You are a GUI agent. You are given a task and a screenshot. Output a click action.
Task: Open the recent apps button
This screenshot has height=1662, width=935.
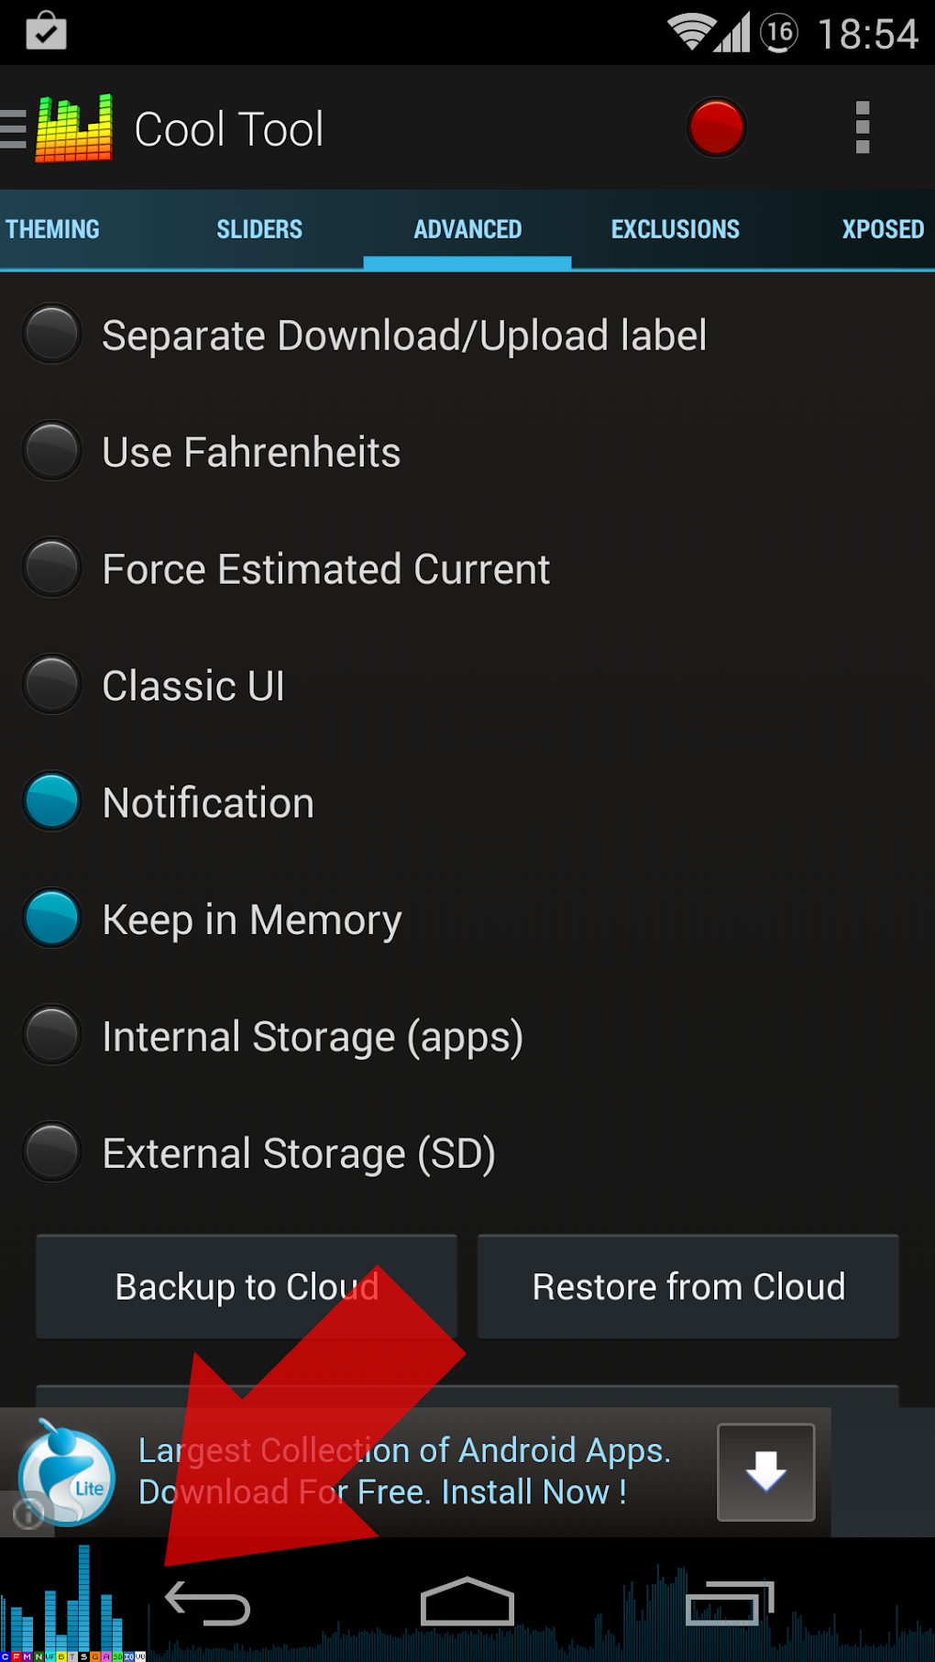pyautogui.click(x=730, y=1603)
